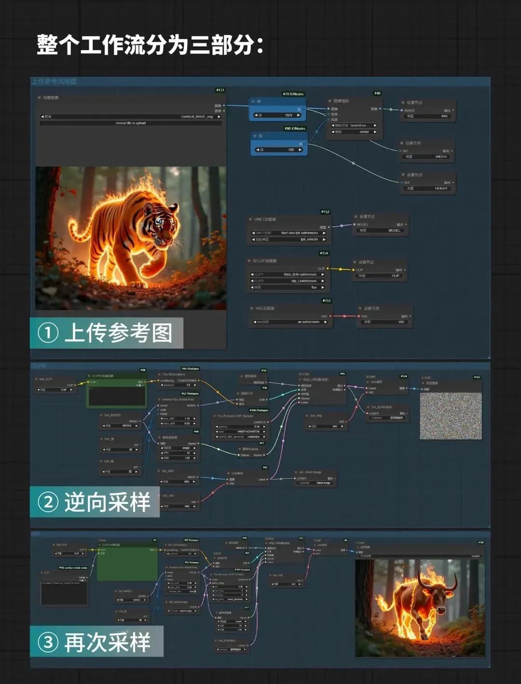
Task: Open the Get_IMG constant dropdown
Action: click(178, 481)
